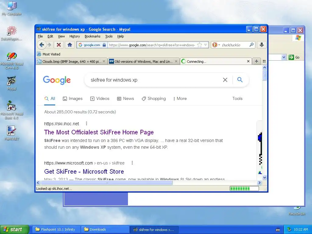Open the Home page icon
312x234 pixels.
[x=70, y=45]
